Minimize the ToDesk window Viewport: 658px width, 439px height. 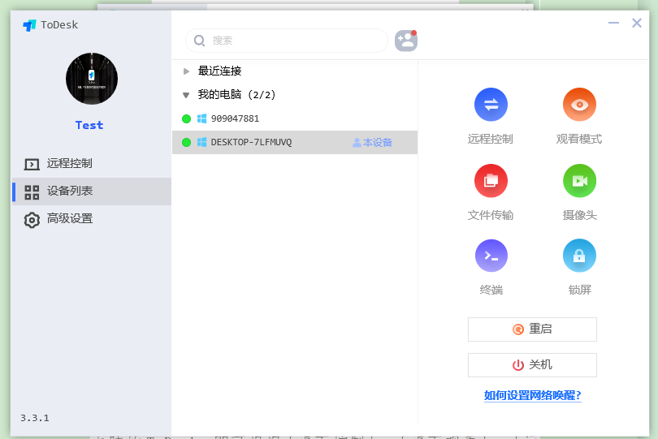pyautogui.click(x=613, y=23)
